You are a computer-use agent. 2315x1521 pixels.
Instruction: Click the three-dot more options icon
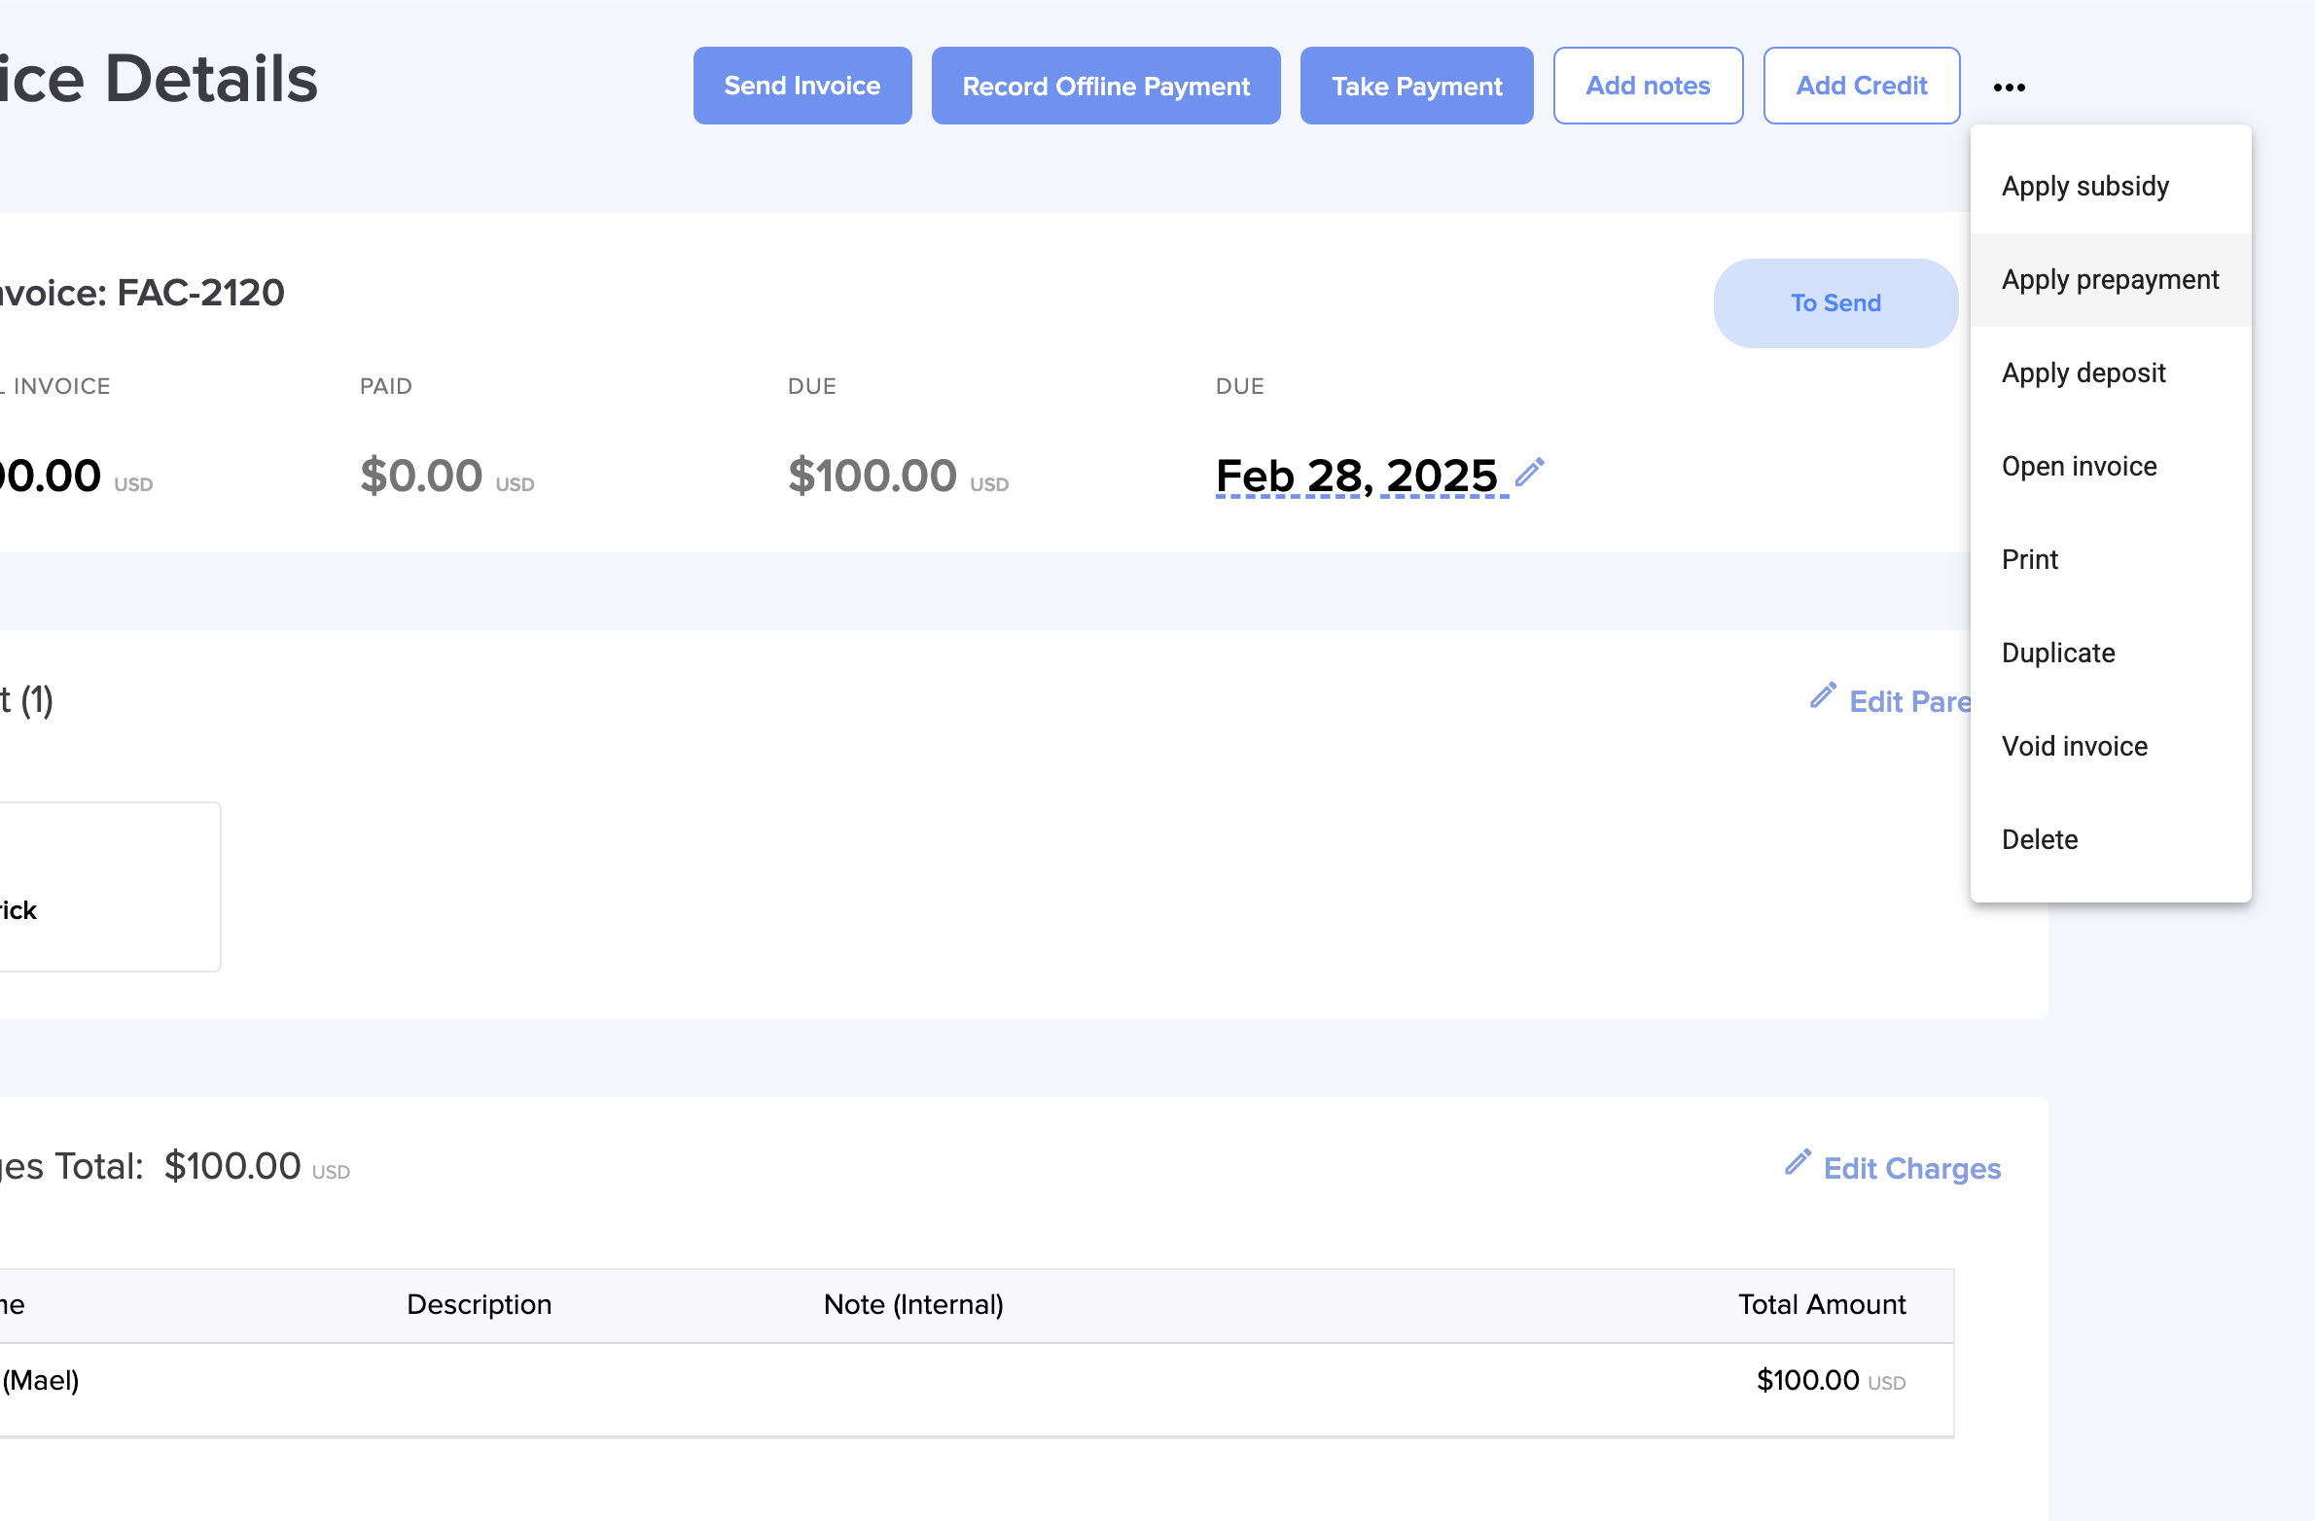pyautogui.click(x=2009, y=88)
